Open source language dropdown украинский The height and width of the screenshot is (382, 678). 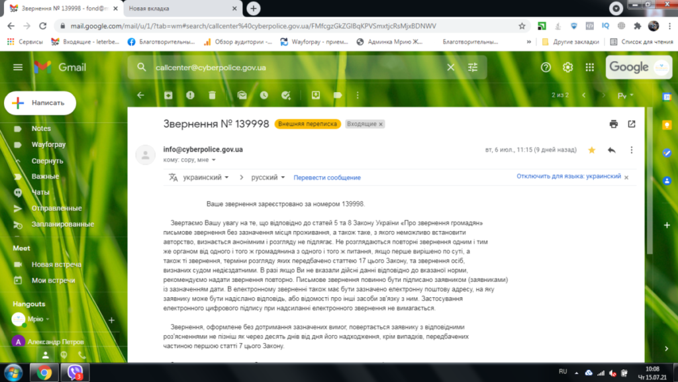click(206, 177)
